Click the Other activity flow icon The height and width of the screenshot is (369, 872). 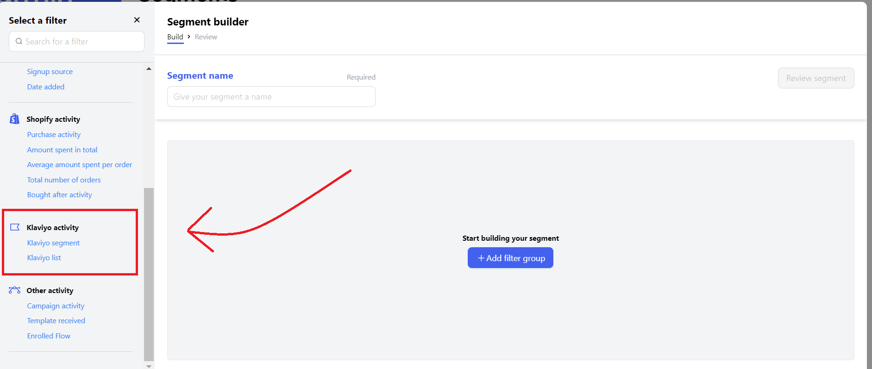(14, 290)
